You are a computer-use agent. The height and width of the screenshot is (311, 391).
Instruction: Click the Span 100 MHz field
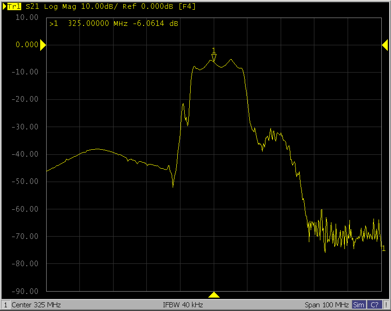click(x=326, y=305)
